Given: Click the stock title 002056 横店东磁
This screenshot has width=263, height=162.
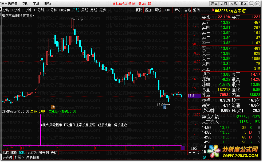Looking at the screenshot, I should [x=230, y=11].
